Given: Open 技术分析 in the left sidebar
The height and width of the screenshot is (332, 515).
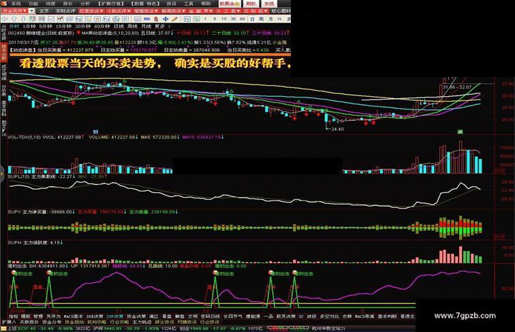Looking at the screenshot, I should point(4,52).
